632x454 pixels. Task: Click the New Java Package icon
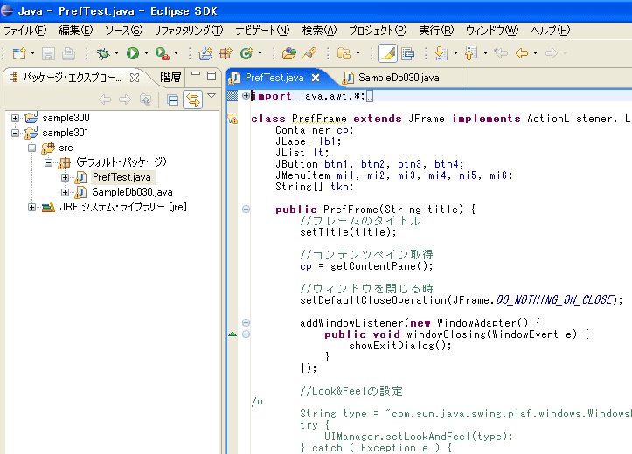226,53
